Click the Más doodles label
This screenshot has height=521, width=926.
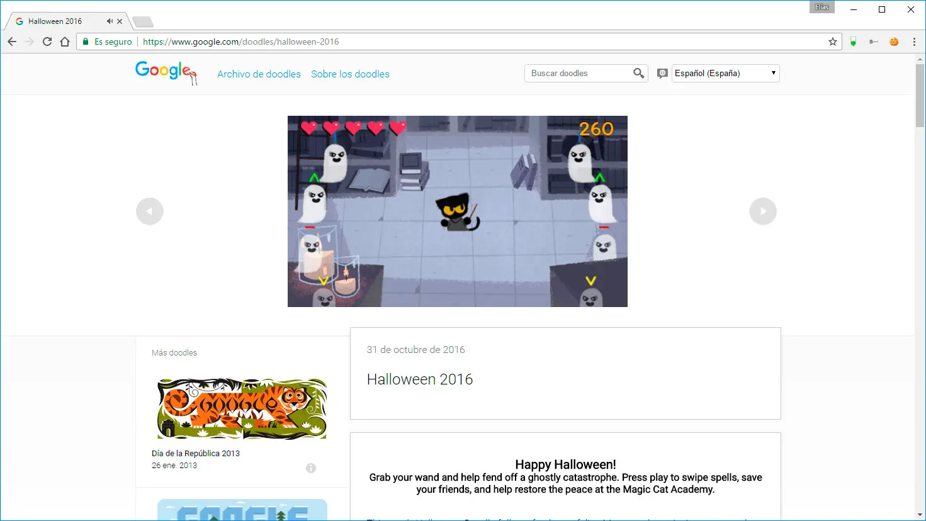pos(174,353)
